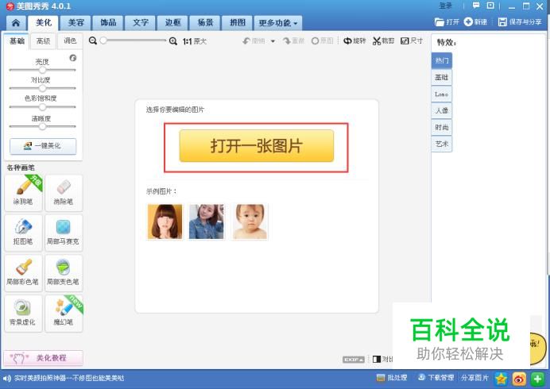
Task: Select the 基础 adjustments sub-tab
Action: tap(17, 41)
